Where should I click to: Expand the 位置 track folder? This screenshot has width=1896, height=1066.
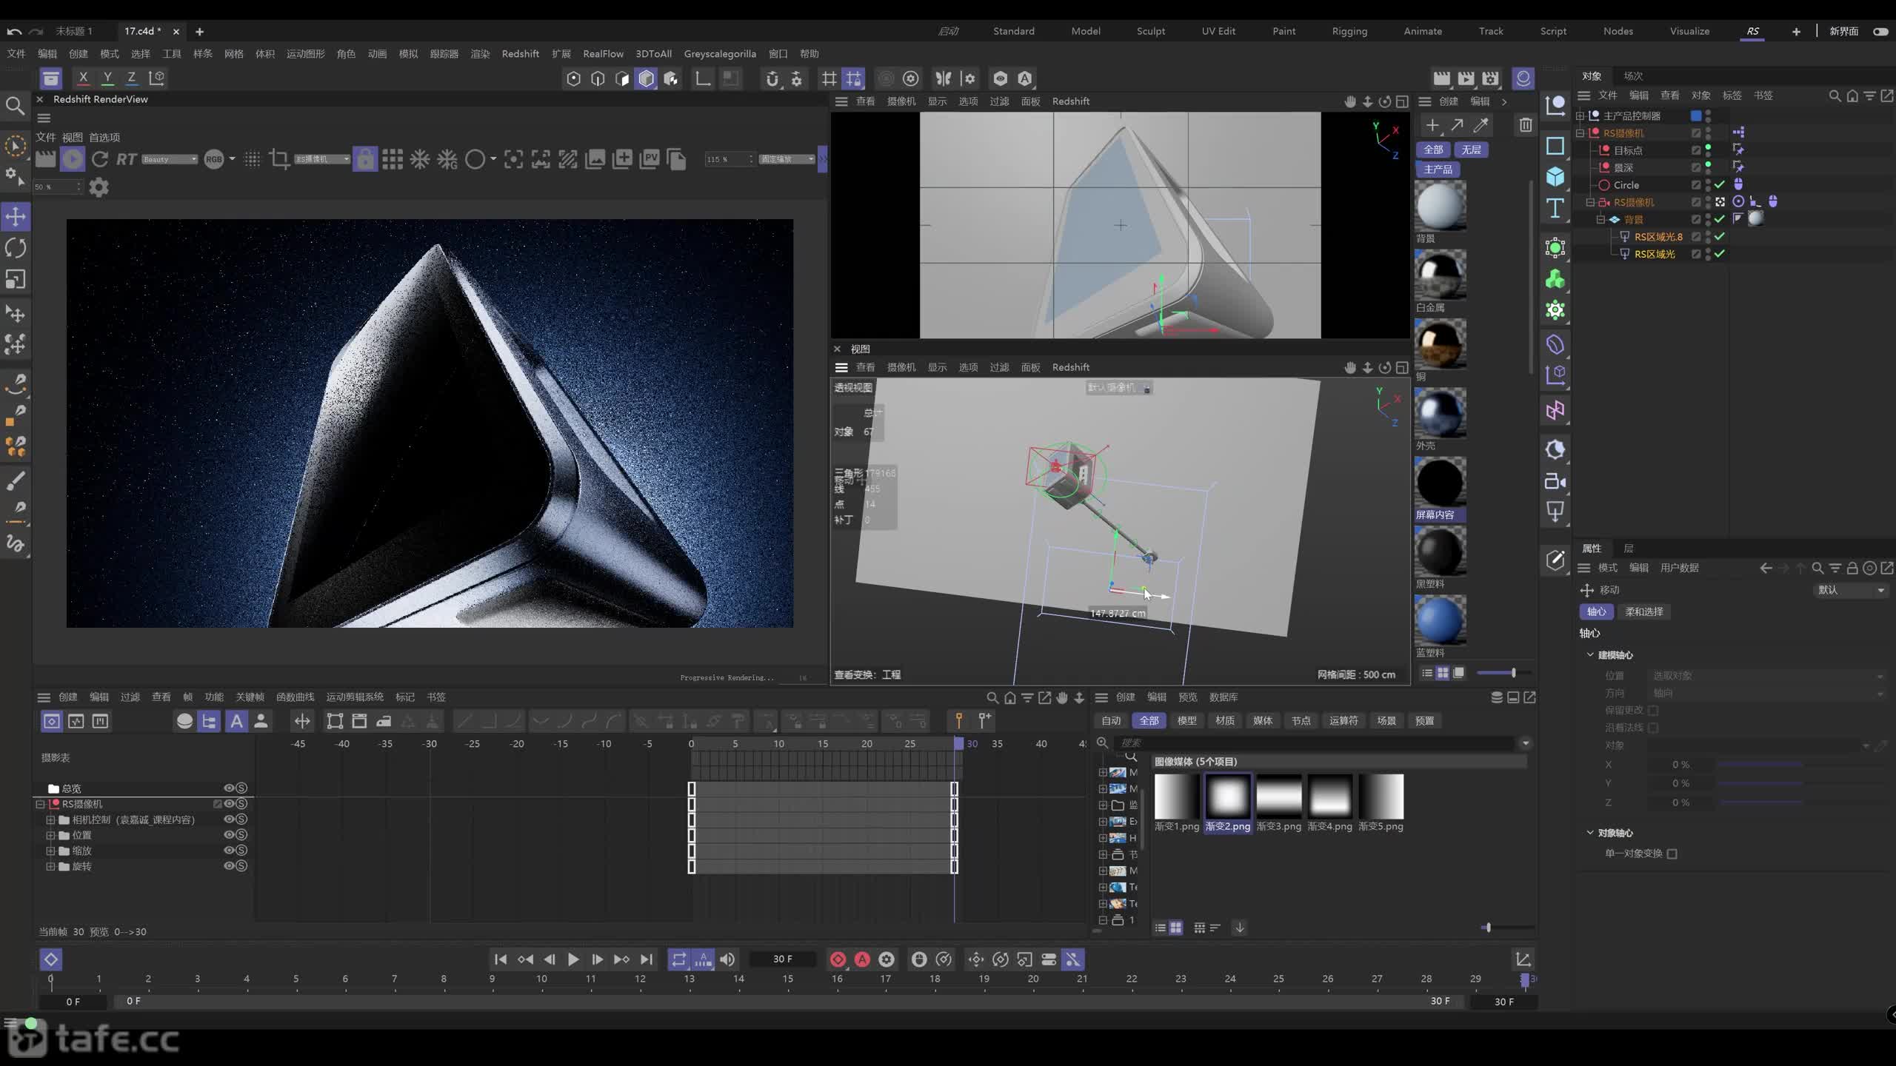tap(50, 835)
